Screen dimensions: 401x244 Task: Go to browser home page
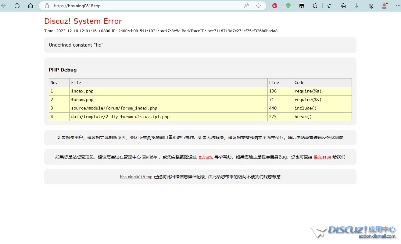(x=30, y=6)
